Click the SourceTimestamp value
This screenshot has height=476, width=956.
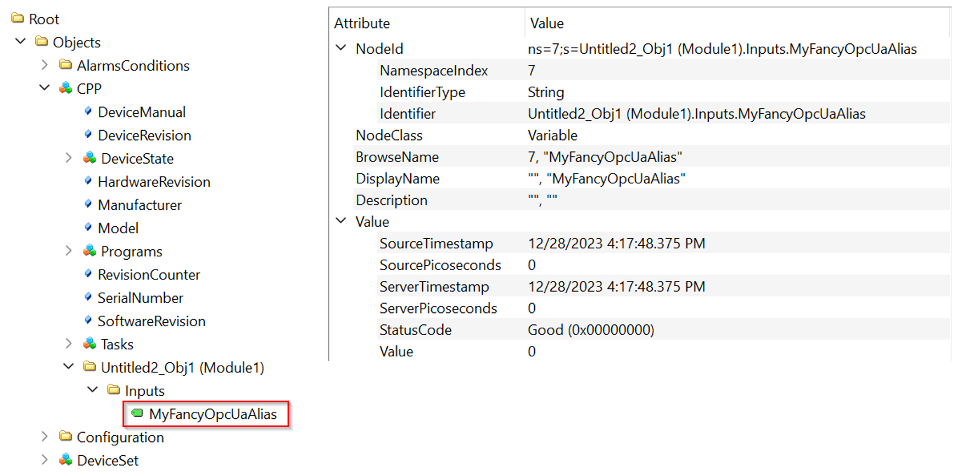coord(617,243)
